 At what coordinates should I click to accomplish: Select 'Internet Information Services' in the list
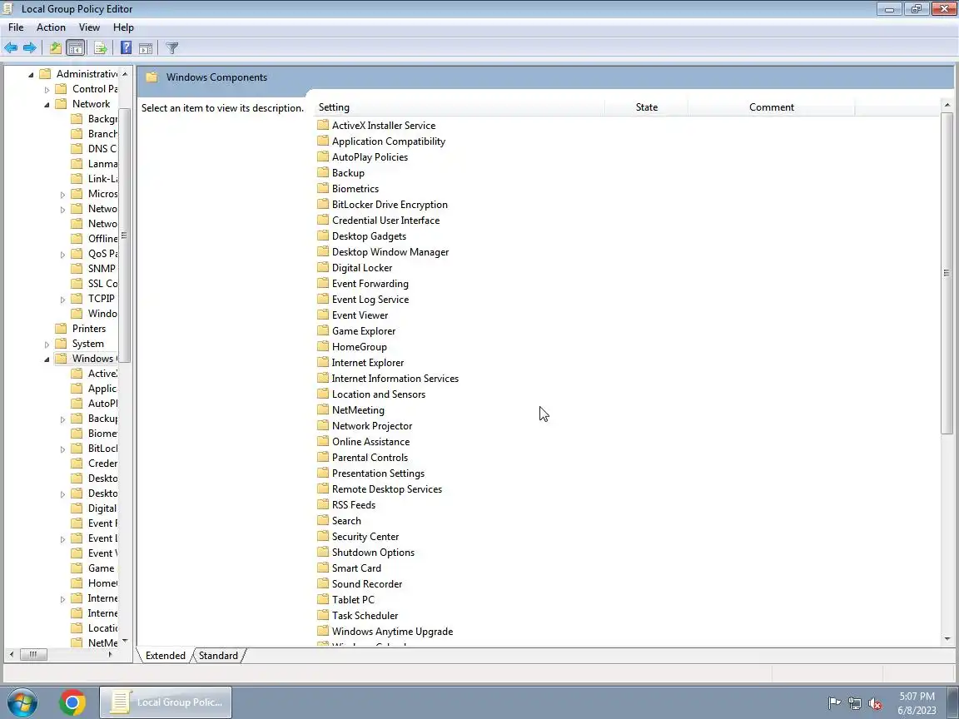tap(395, 379)
